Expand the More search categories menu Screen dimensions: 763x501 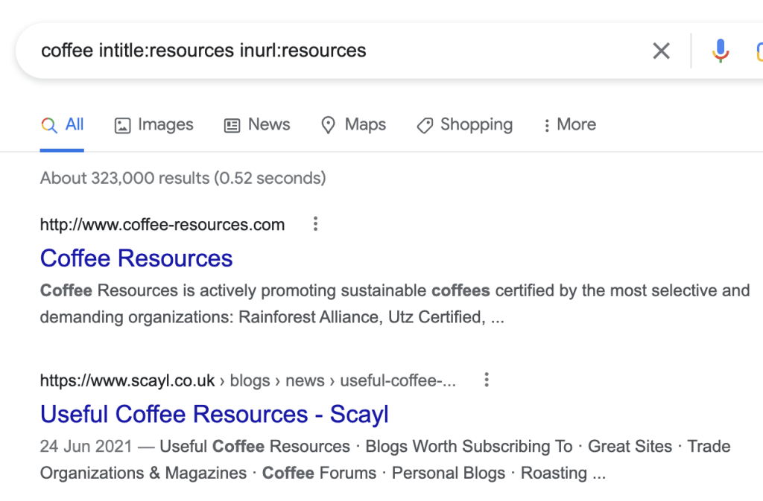(569, 124)
